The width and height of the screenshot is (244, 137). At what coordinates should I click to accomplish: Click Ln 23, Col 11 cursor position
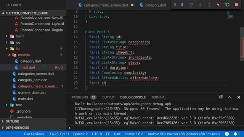pyautogui.click(x=59, y=134)
